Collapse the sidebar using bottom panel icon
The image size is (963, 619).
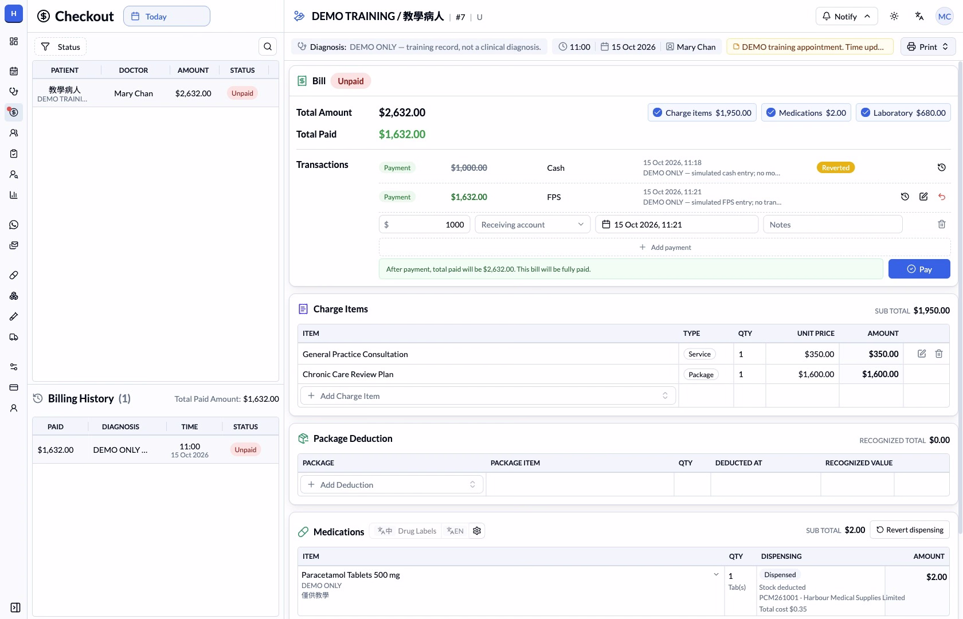coord(15,608)
